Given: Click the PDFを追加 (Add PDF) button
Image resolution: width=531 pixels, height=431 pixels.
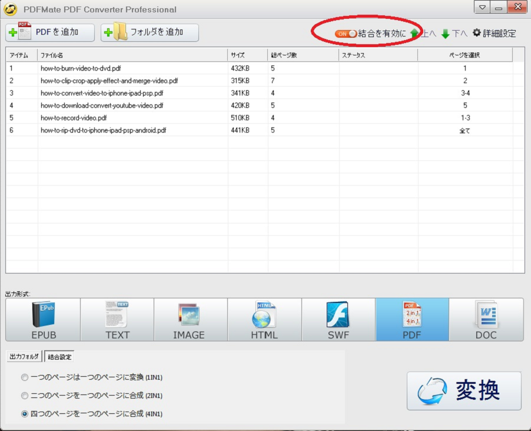Looking at the screenshot, I should click(50, 32).
